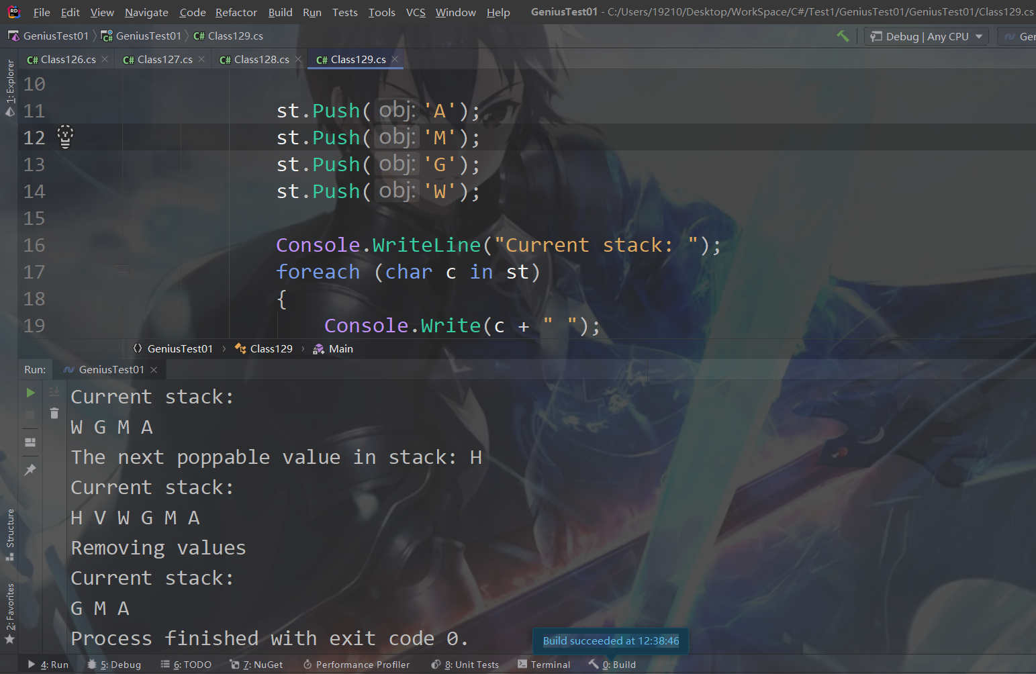Open the 5: Debug tool window
1036x674 pixels.
115,665
